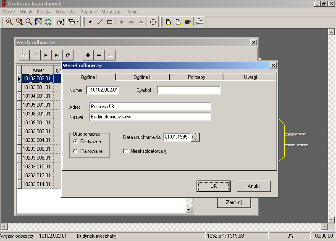The image size is (336, 241).
Task: Switch to the Potrzeby tab
Action: click(196, 77)
